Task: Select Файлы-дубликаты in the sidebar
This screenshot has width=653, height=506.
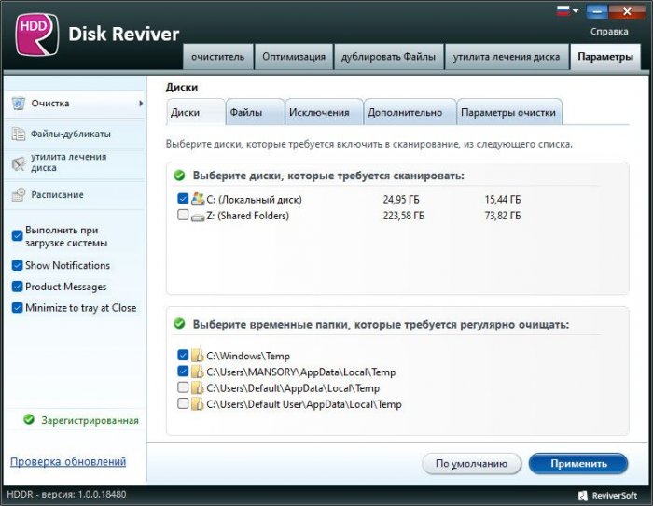Action: 74,134
